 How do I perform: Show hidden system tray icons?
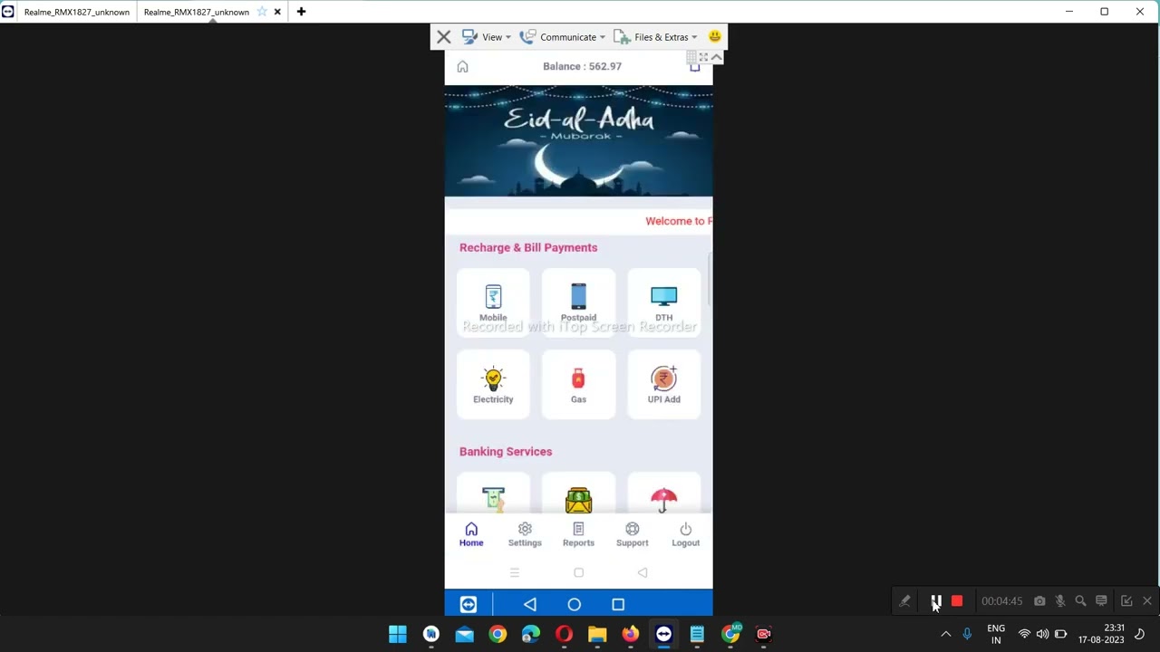click(x=946, y=634)
